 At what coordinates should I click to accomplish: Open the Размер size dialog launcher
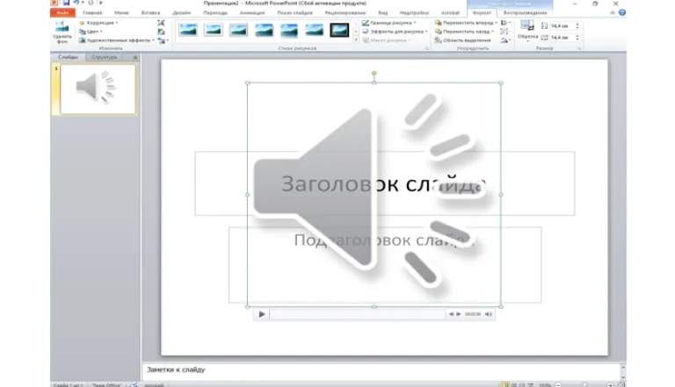tap(579, 48)
